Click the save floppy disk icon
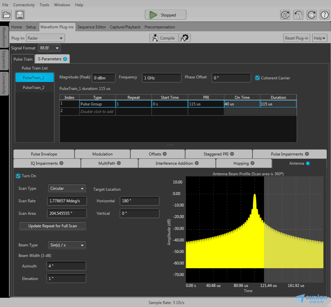 pyautogui.click(x=19, y=15)
